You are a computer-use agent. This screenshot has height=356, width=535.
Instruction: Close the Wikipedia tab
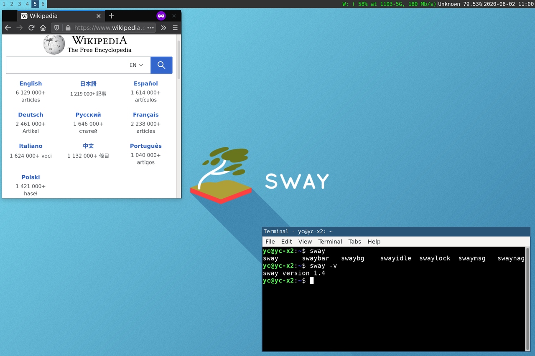coord(99,16)
